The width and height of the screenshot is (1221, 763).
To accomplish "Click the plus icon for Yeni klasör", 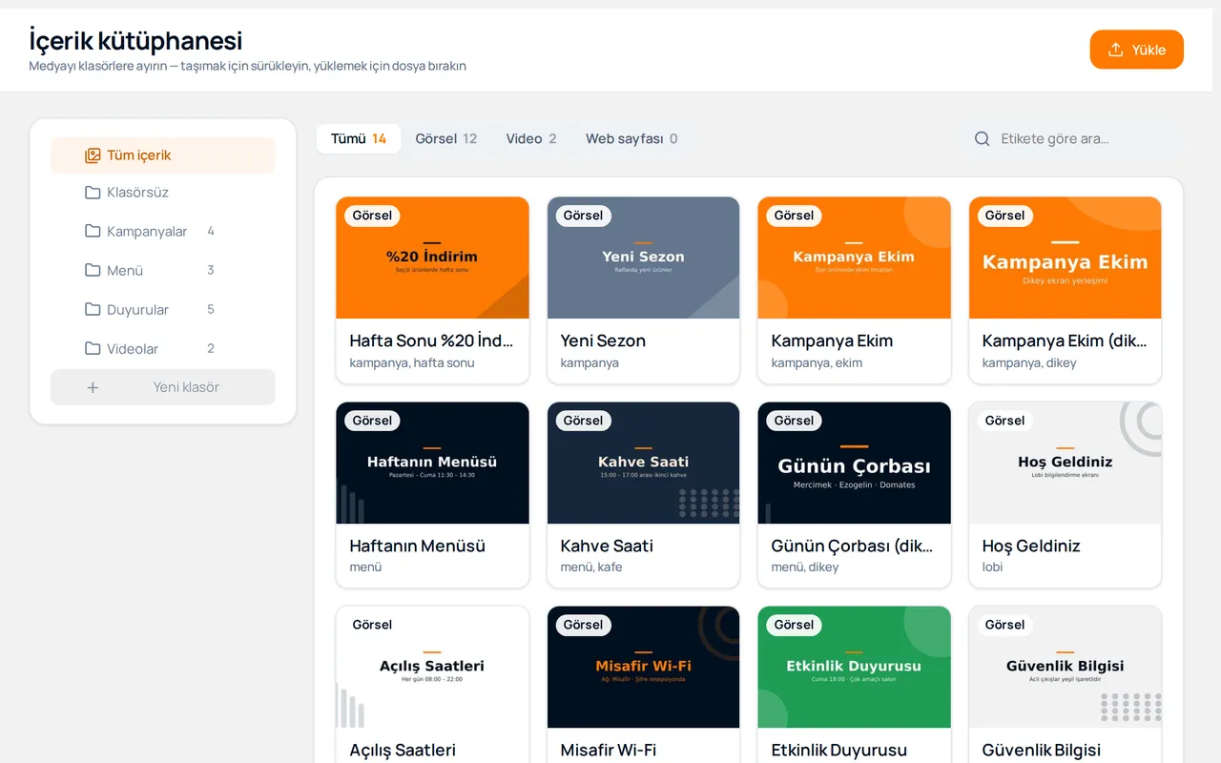I will pos(93,387).
